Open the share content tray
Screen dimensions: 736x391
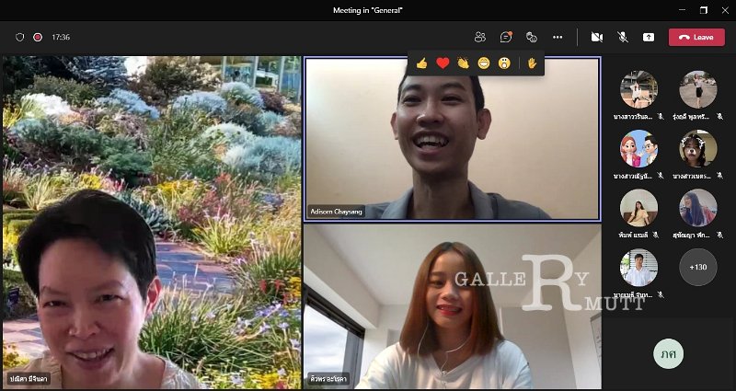click(x=649, y=37)
